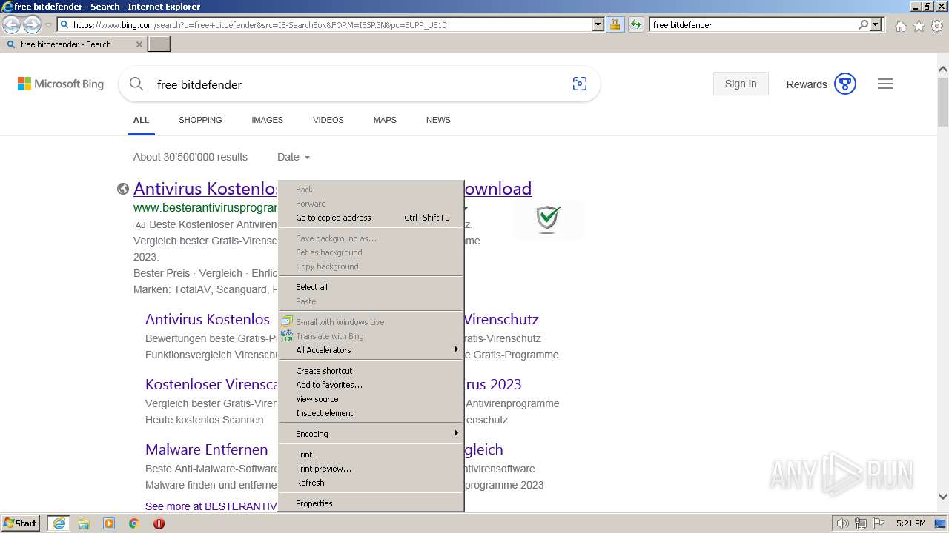
Task: Click the magnifier icon in IE search box
Action: click(x=863, y=24)
